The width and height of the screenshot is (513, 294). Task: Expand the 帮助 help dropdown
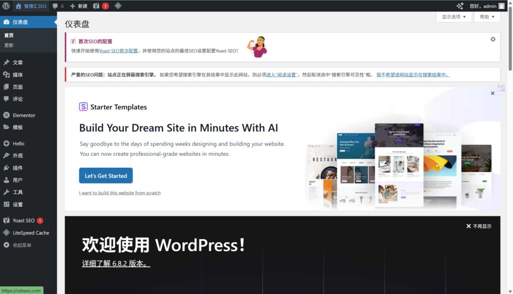487,17
